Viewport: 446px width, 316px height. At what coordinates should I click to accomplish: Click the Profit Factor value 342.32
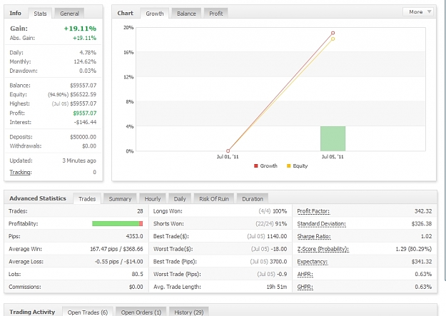tap(423, 211)
